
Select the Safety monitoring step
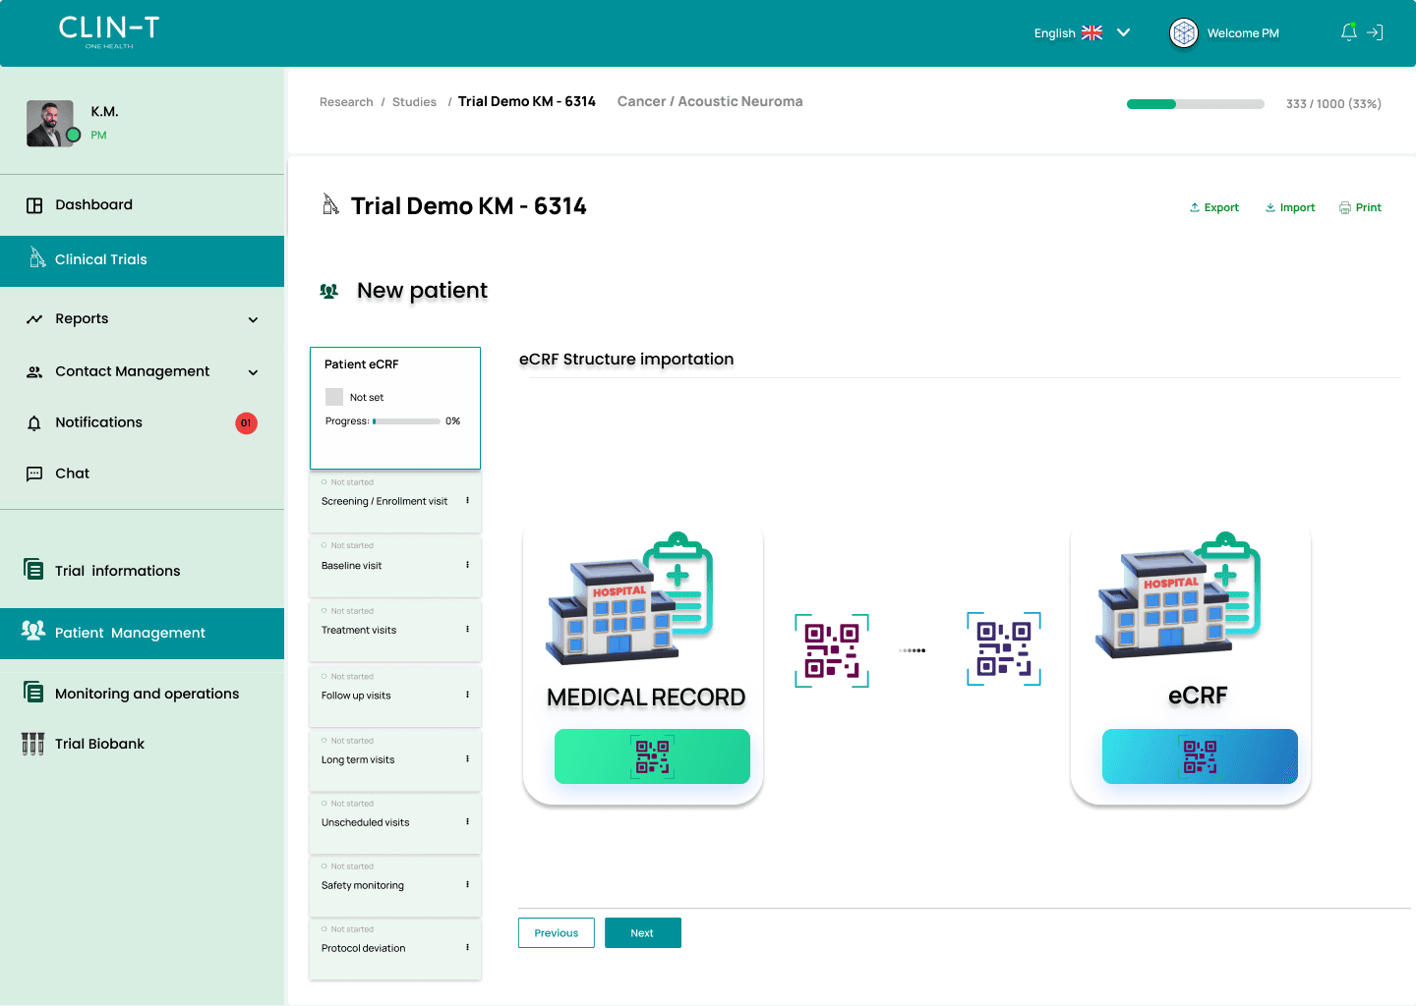(x=395, y=887)
